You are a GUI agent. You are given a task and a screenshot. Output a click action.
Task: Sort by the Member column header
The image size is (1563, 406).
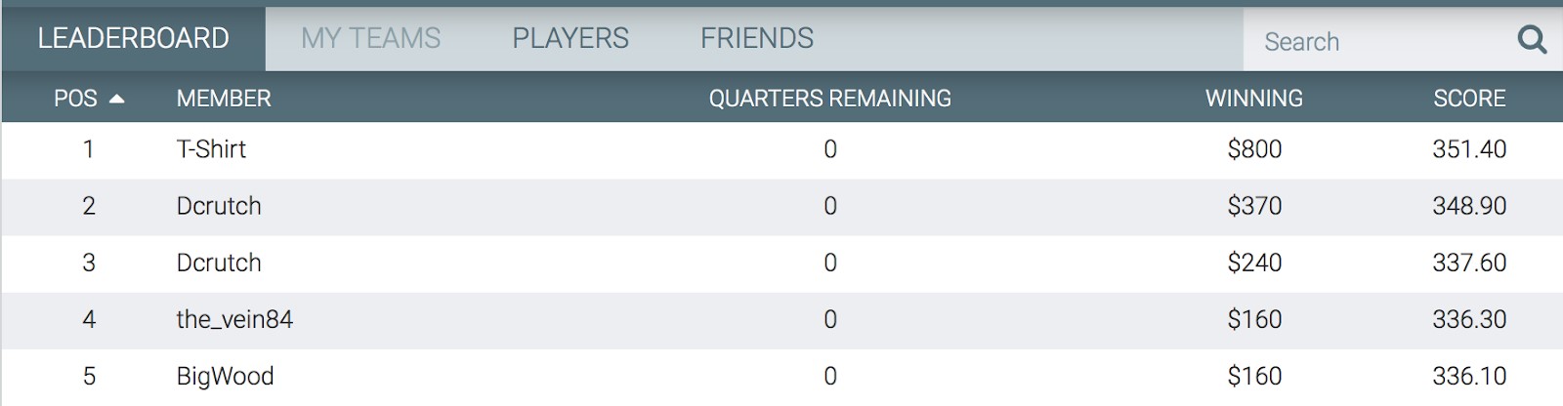pos(224,99)
